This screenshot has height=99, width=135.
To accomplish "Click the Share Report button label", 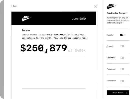I will point(118,93).
